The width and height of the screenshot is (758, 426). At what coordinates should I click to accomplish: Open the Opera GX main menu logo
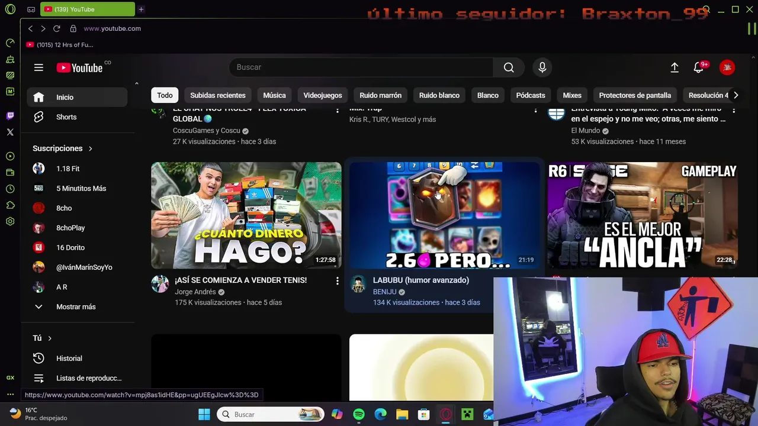[9, 9]
